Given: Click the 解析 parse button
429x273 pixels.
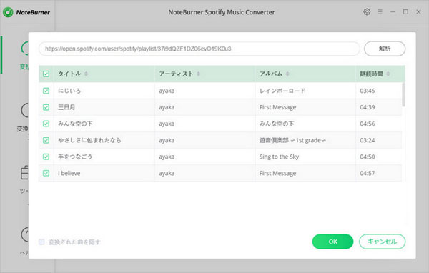Looking at the screenshot, I should tap(385, 49).
